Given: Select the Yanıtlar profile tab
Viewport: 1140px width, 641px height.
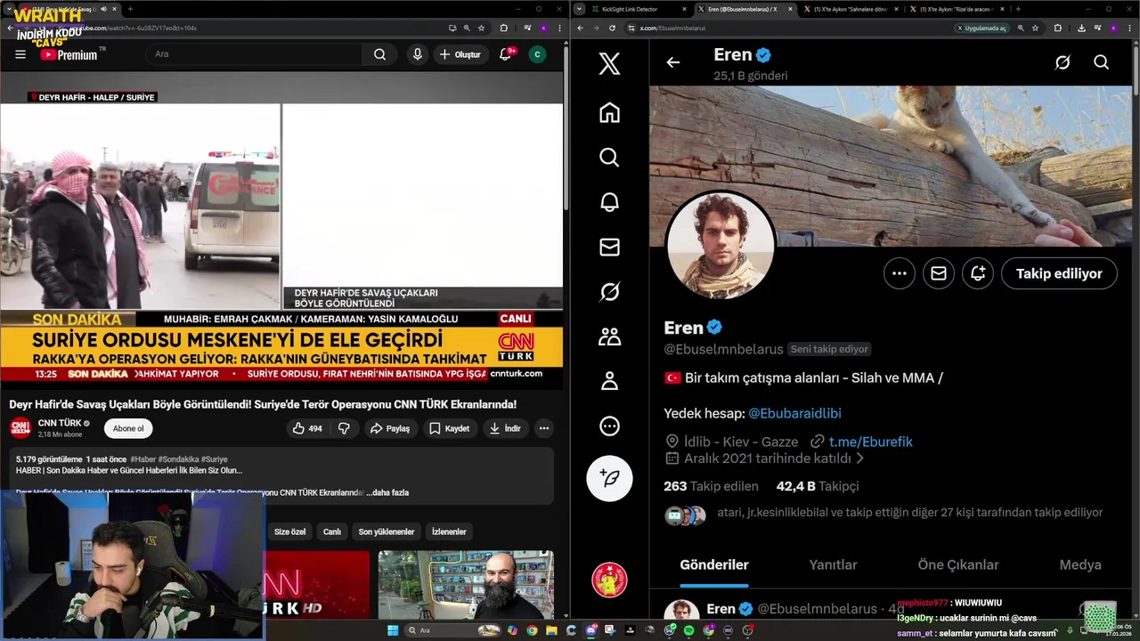Looking at the screenshot, I should pos(833,564).
